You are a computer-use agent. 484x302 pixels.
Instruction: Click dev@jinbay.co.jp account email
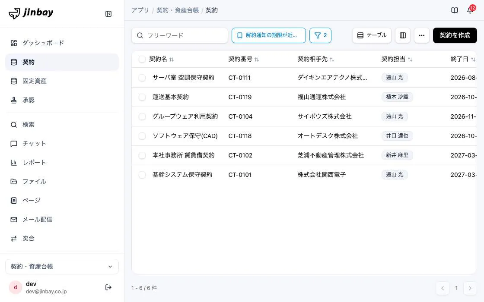click(x=46, y=292)
